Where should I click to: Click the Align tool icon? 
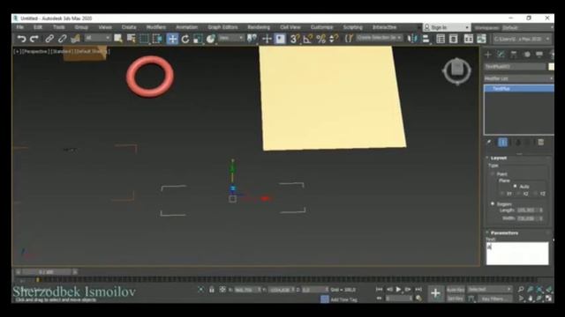(x=426, y=39)
